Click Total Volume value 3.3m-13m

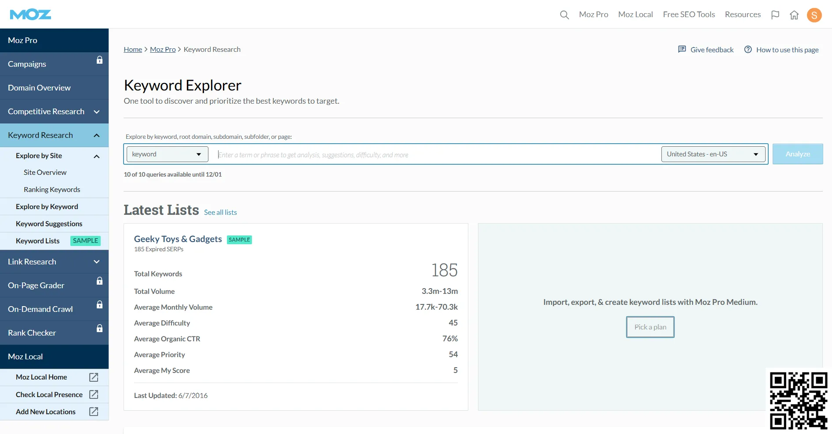439,291
